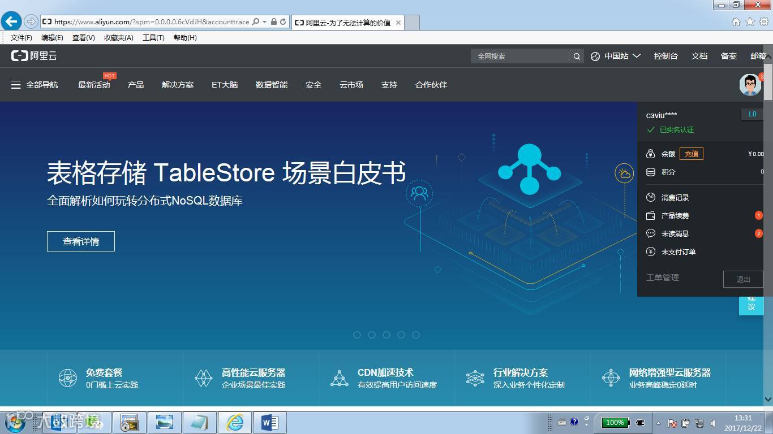Click the chat bubble icon beside 未读消息
This screenshot has height=434, width=773.
click(x=651, y=233)
